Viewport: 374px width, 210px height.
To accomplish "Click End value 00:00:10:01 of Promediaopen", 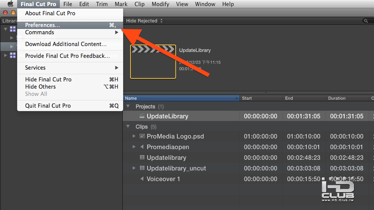I will point(303,147).
